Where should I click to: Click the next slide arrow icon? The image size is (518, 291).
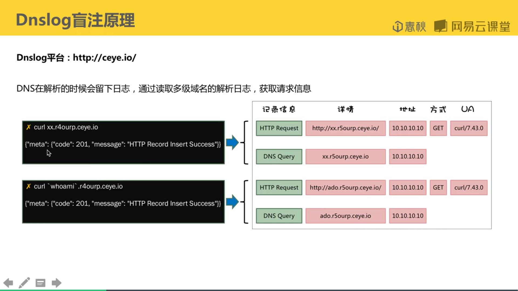click(56, 283)
